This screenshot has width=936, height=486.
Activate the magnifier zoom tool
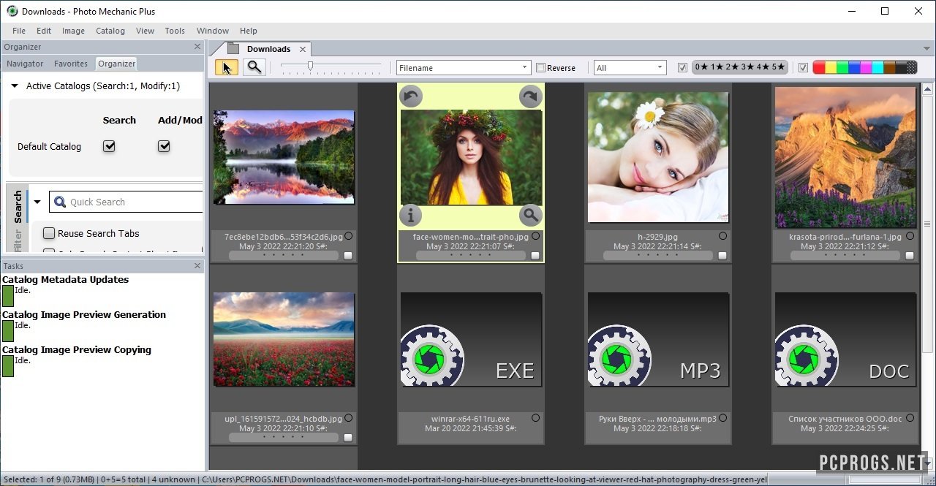tap(254, 67)
